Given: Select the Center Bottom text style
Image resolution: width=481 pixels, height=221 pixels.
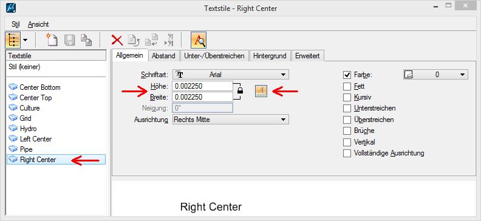Looking at the screenshot, I should [x=40, y=87].
